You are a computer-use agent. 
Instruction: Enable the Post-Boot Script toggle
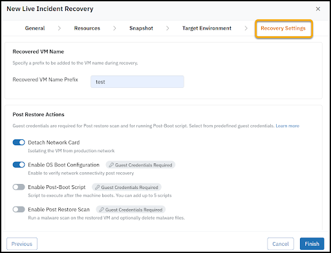[x=19, y=187]
